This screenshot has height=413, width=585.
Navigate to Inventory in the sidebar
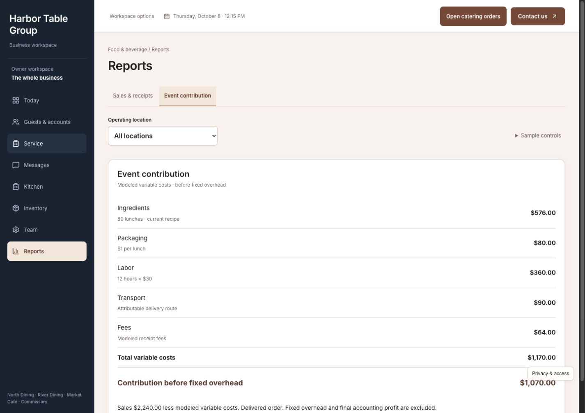coord(47,208)
